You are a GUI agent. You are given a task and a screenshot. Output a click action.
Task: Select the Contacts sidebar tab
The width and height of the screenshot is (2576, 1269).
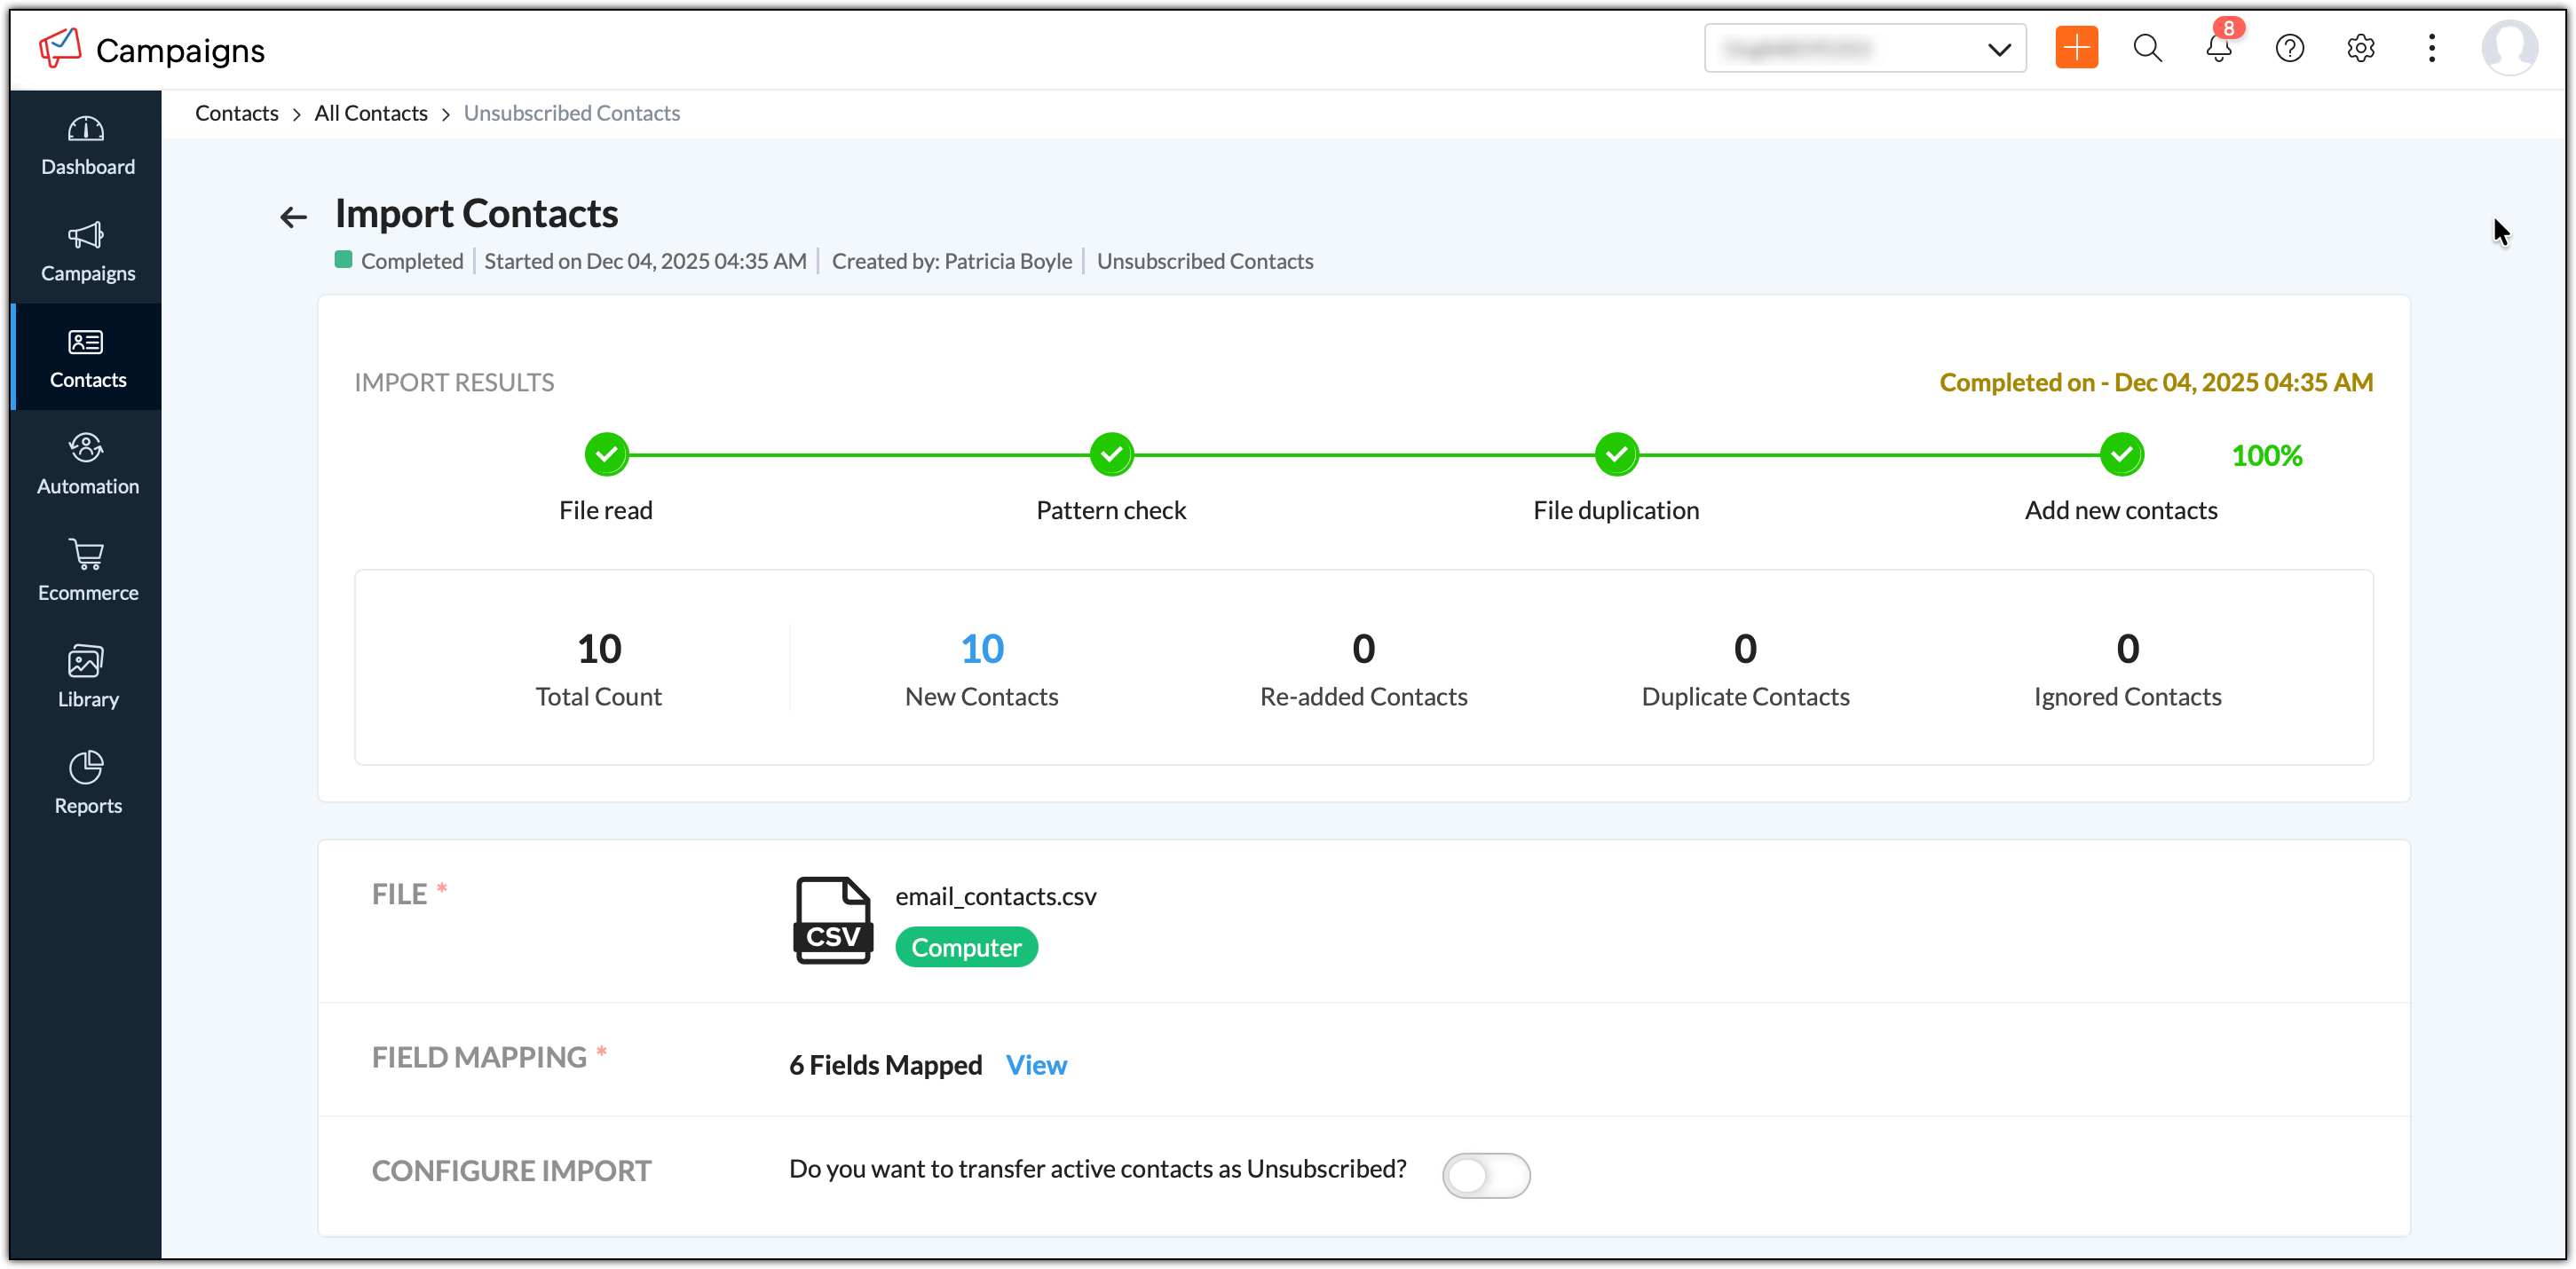(x=87, y=358)
